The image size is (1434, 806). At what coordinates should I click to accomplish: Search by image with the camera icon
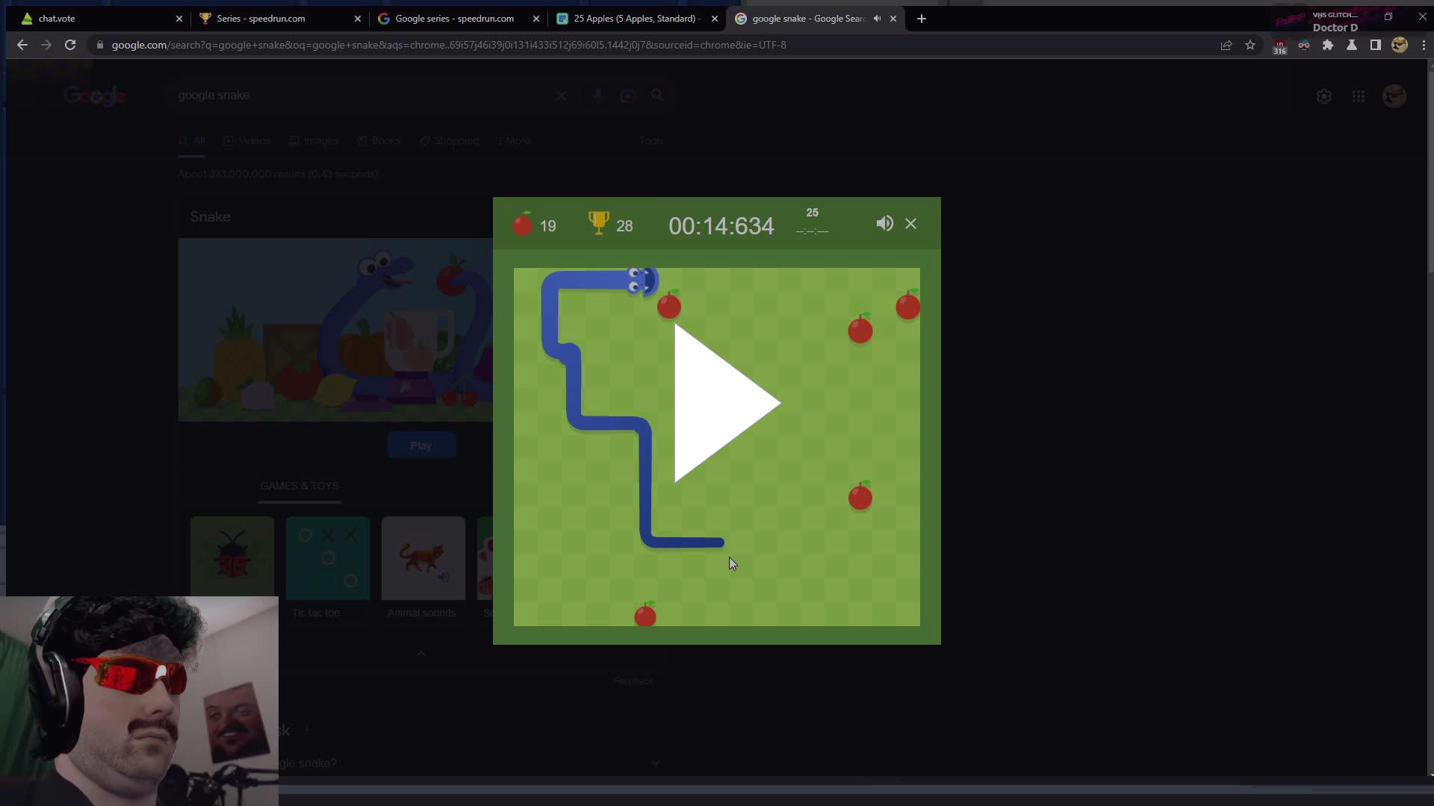[627, 96]
